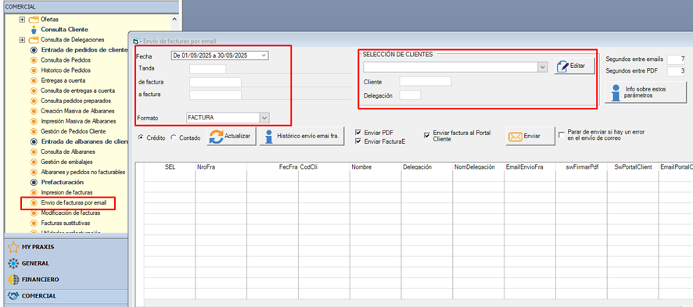Click the NroFra column header
The image size is (693, 307).
click(221, 167)
